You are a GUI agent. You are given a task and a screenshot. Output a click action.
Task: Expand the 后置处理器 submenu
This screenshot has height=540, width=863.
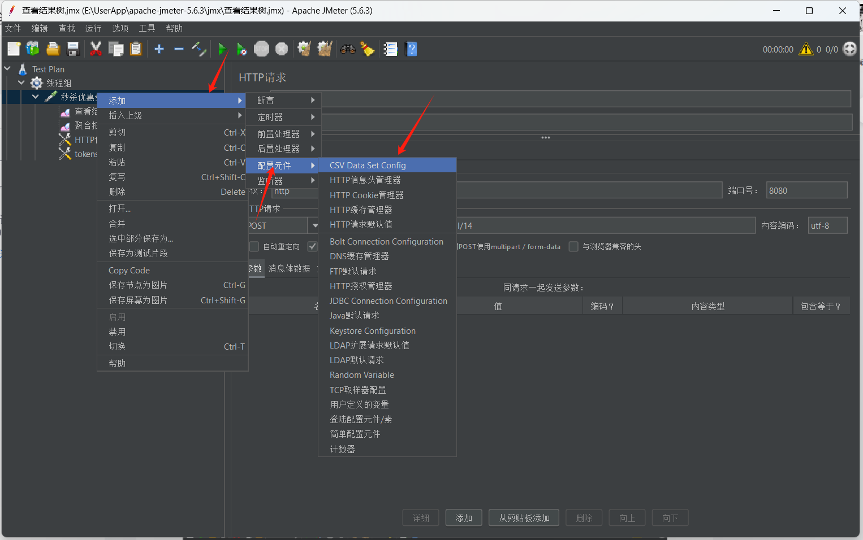[x=284, y=149]
